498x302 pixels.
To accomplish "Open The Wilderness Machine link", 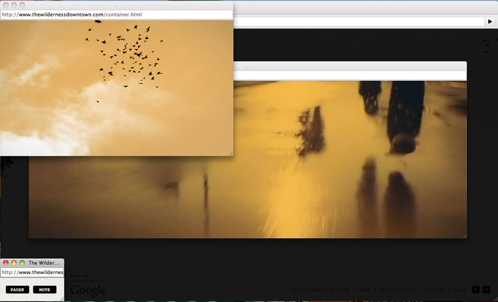I will [x=319, y=290].
